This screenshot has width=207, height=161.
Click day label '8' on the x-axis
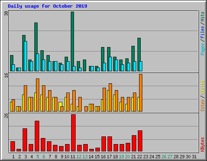pyautogui.click(x=56, y=157)
